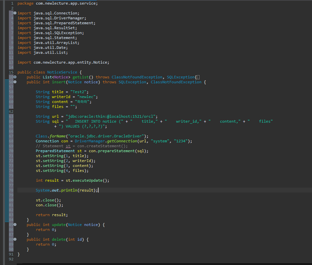
Task: Click 'st.executeUpdate();' call
Action: [87, 180]
